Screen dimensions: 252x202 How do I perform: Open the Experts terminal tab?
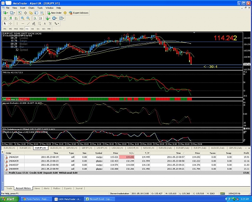(68, 188)
